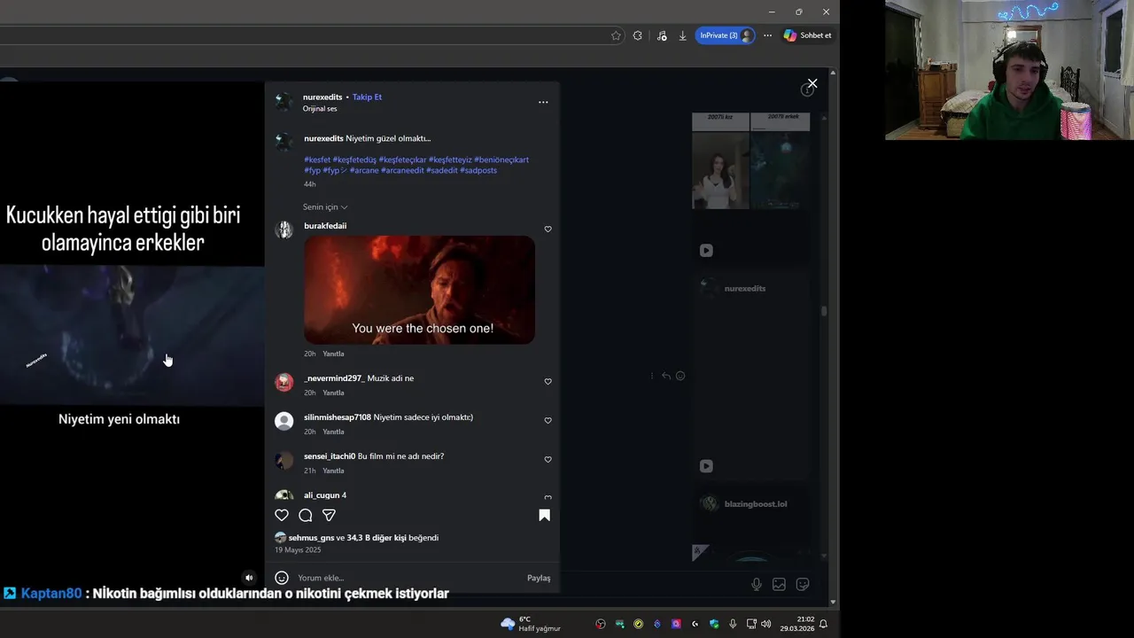Image resolution: width=1134 pixels, height=638 pixels.
Task: Open Copilot Sohbet et button
Action: click(807, 35)
